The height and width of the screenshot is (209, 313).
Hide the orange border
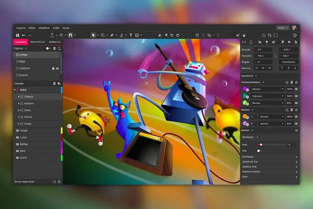click(x=296, y=117)
